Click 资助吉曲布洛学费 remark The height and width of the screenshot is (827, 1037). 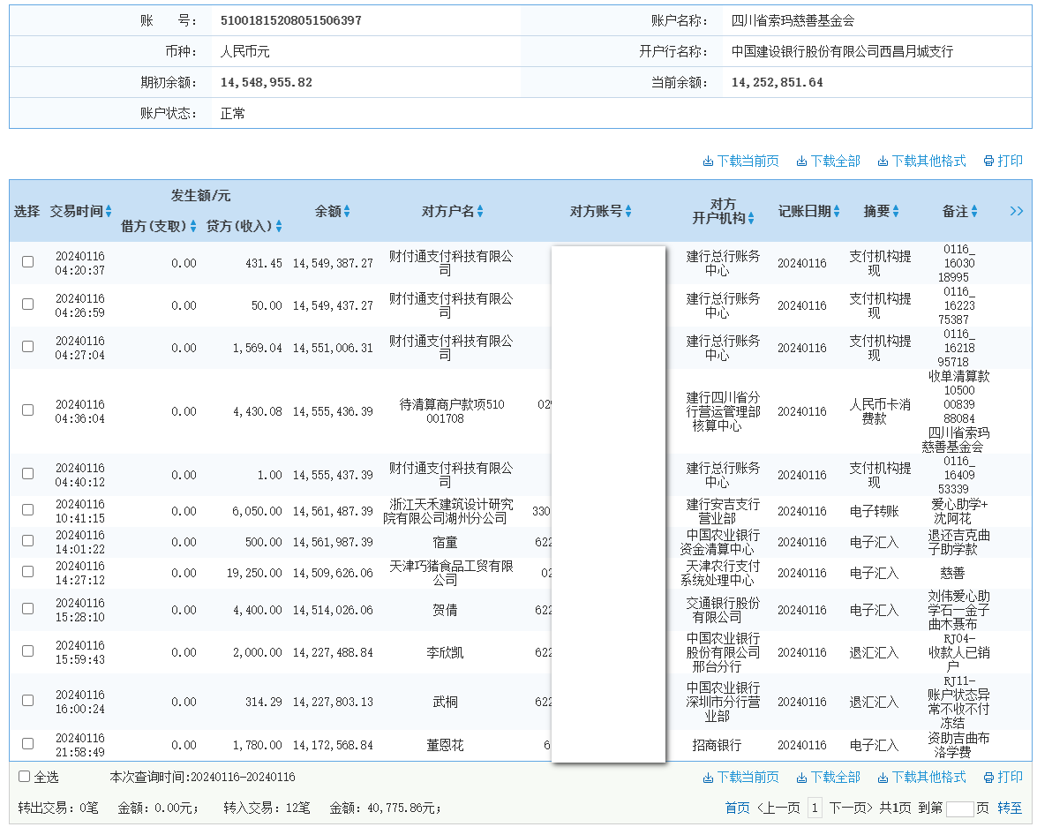pos(959,745)
